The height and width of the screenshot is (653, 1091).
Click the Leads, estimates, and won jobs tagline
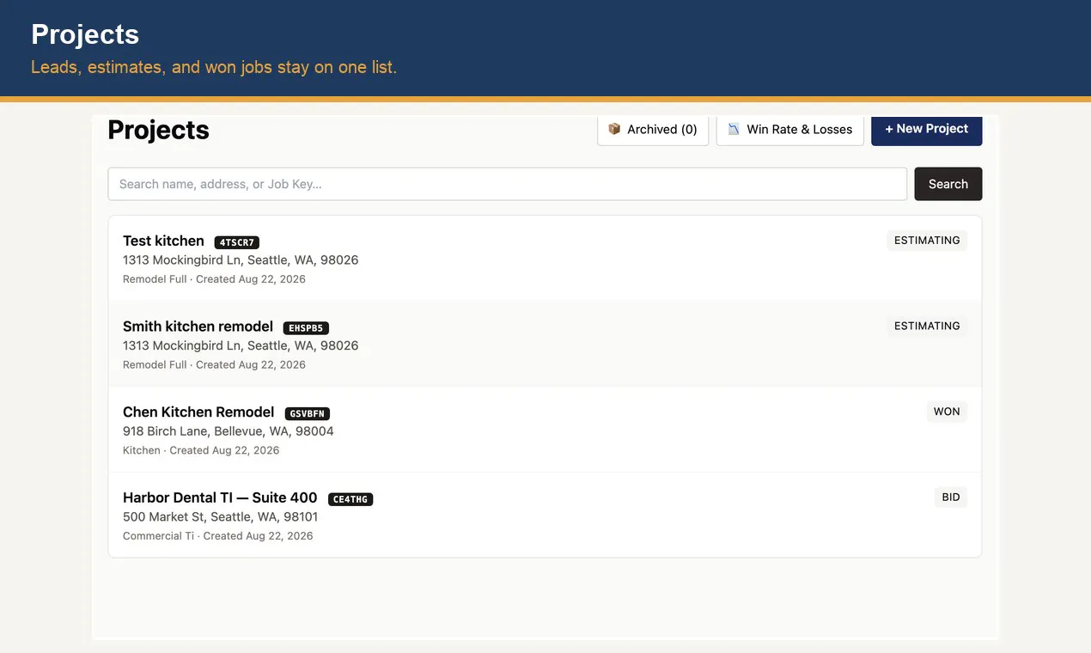click(214, 67)
